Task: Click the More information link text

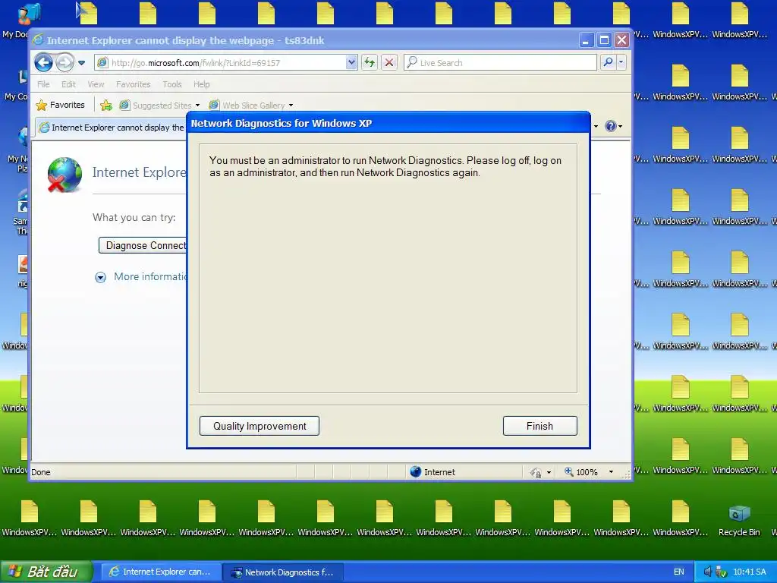Action: tap(150, 276)
